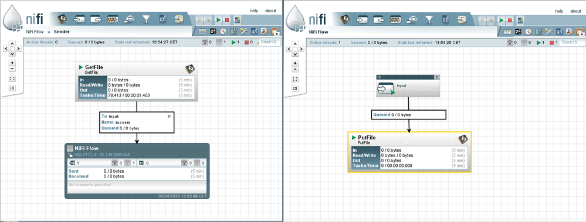The image size is (586, 222).
Task: Select Process Group tool in Sender window toolbar
Action: point(113,19)
